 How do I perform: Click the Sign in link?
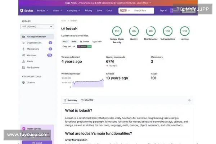(163, 10)
